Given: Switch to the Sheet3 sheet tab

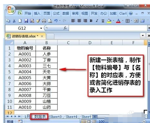Looking at the screenshot, I should [56, 117].
